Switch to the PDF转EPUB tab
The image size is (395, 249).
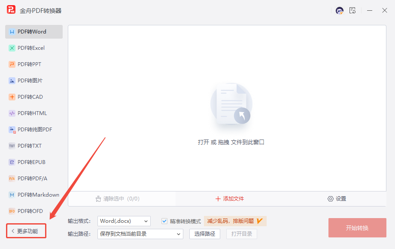coord(31,162)
